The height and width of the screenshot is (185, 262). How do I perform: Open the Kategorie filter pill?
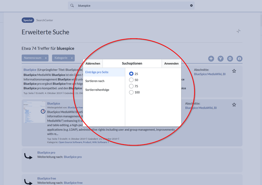61,58
